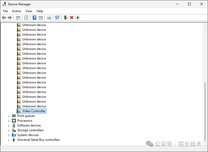Click the Back arrow toolbar button
208x152 pixels.
pos(4,18)
